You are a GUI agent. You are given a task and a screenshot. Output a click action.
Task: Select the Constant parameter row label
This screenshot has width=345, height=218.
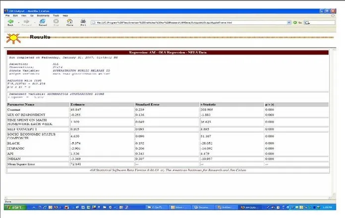[14, 109]
